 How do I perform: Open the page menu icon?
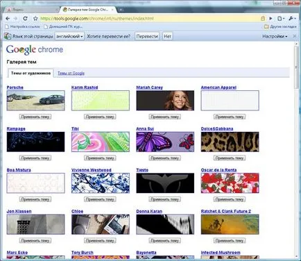tap(281, 19)
